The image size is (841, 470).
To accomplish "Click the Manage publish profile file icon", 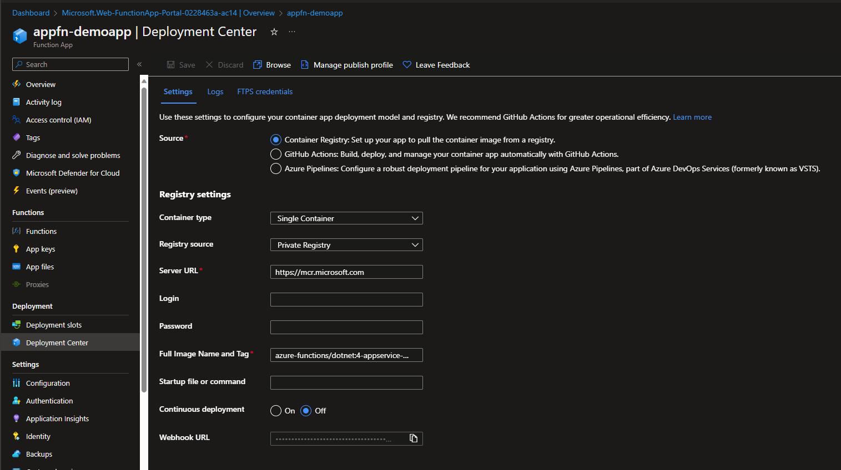I will pos(305,65).
